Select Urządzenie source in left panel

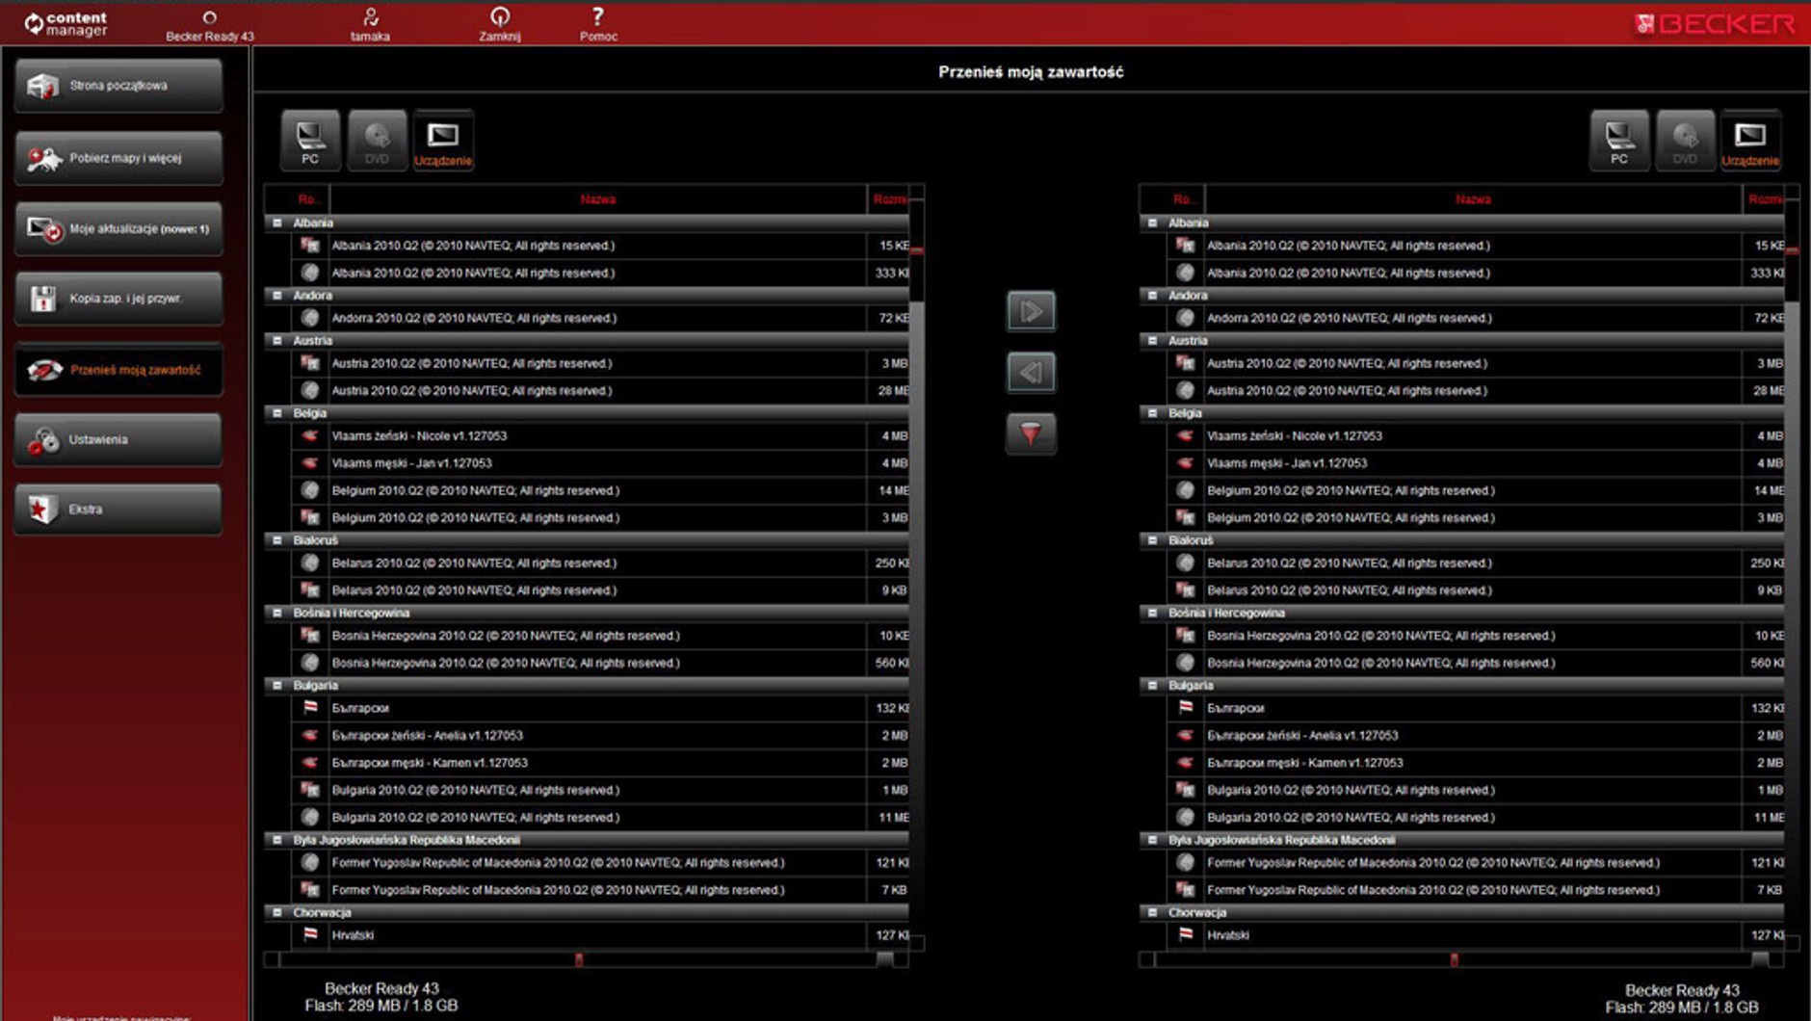(443, 141)
